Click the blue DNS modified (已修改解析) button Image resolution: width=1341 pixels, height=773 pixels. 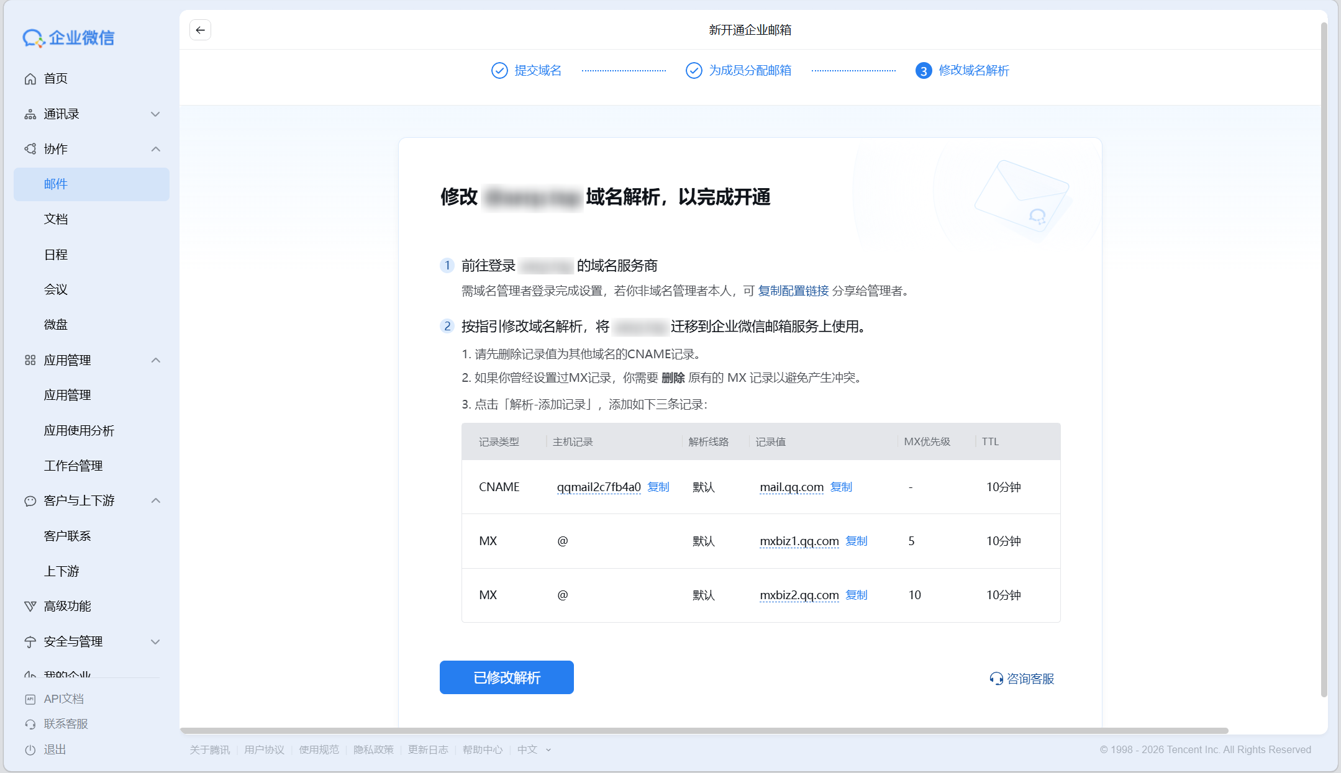[506, 677]
